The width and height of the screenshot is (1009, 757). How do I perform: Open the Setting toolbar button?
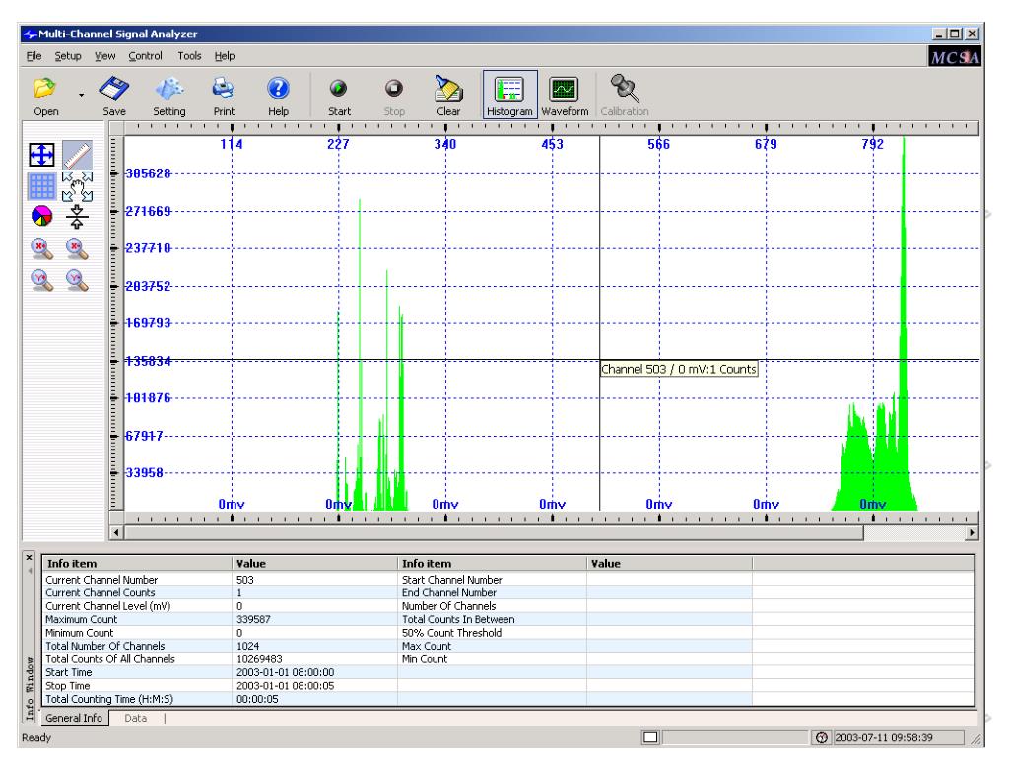pos(169,96)
